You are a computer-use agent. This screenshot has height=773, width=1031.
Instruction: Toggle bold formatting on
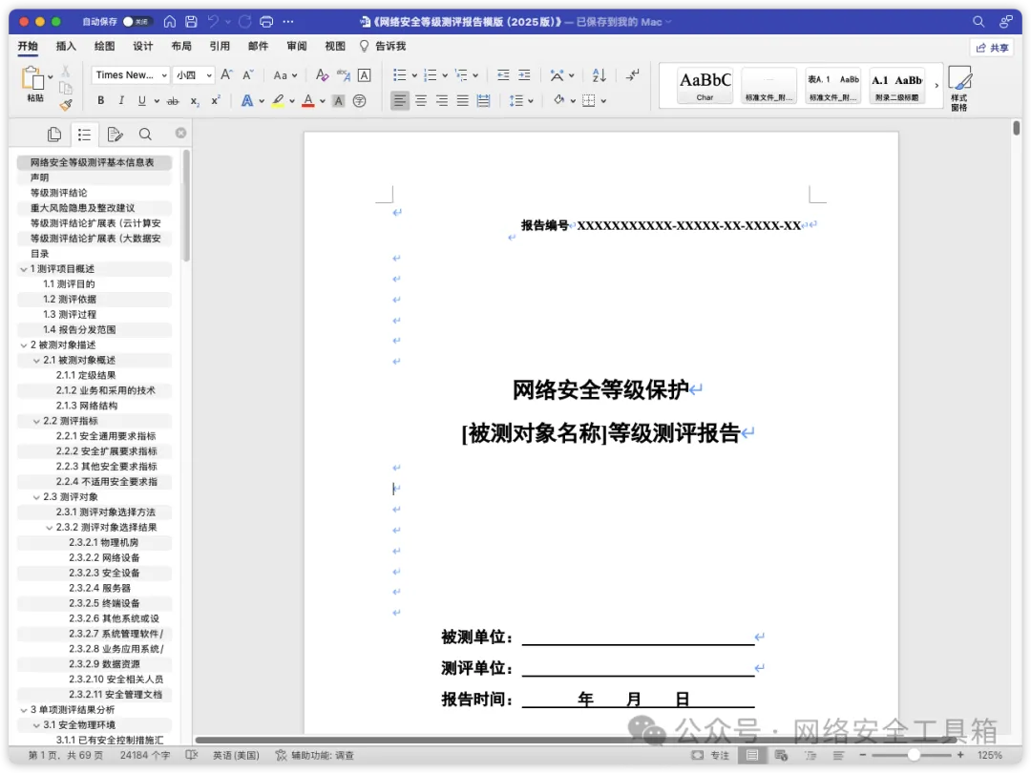click(99, 99)
